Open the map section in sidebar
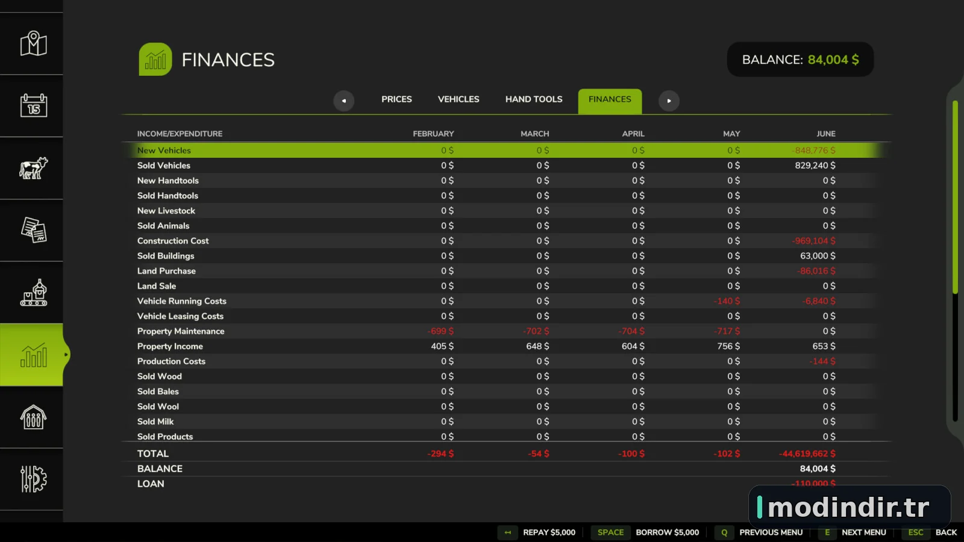Screen dimensions: 964x542 (33, 43)
